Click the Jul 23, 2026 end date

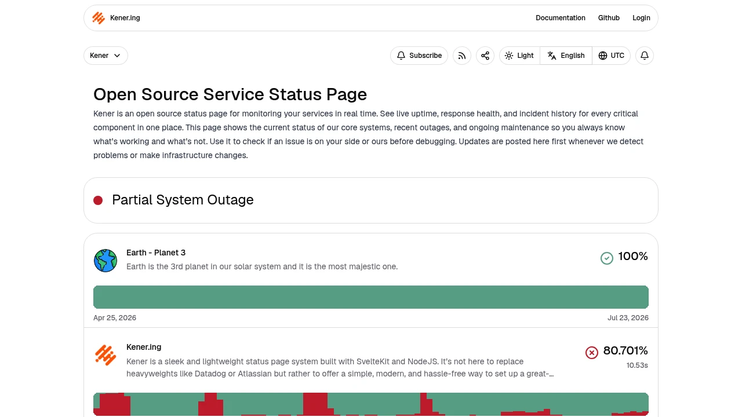click(x=628, y=318)
